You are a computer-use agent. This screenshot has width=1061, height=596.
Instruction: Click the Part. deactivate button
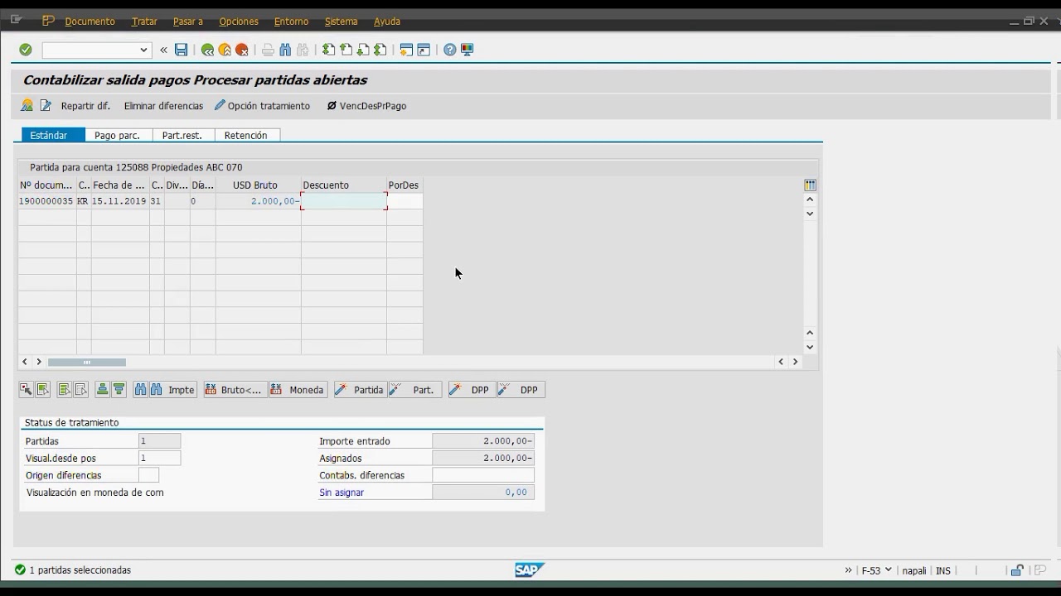point(414,390)
